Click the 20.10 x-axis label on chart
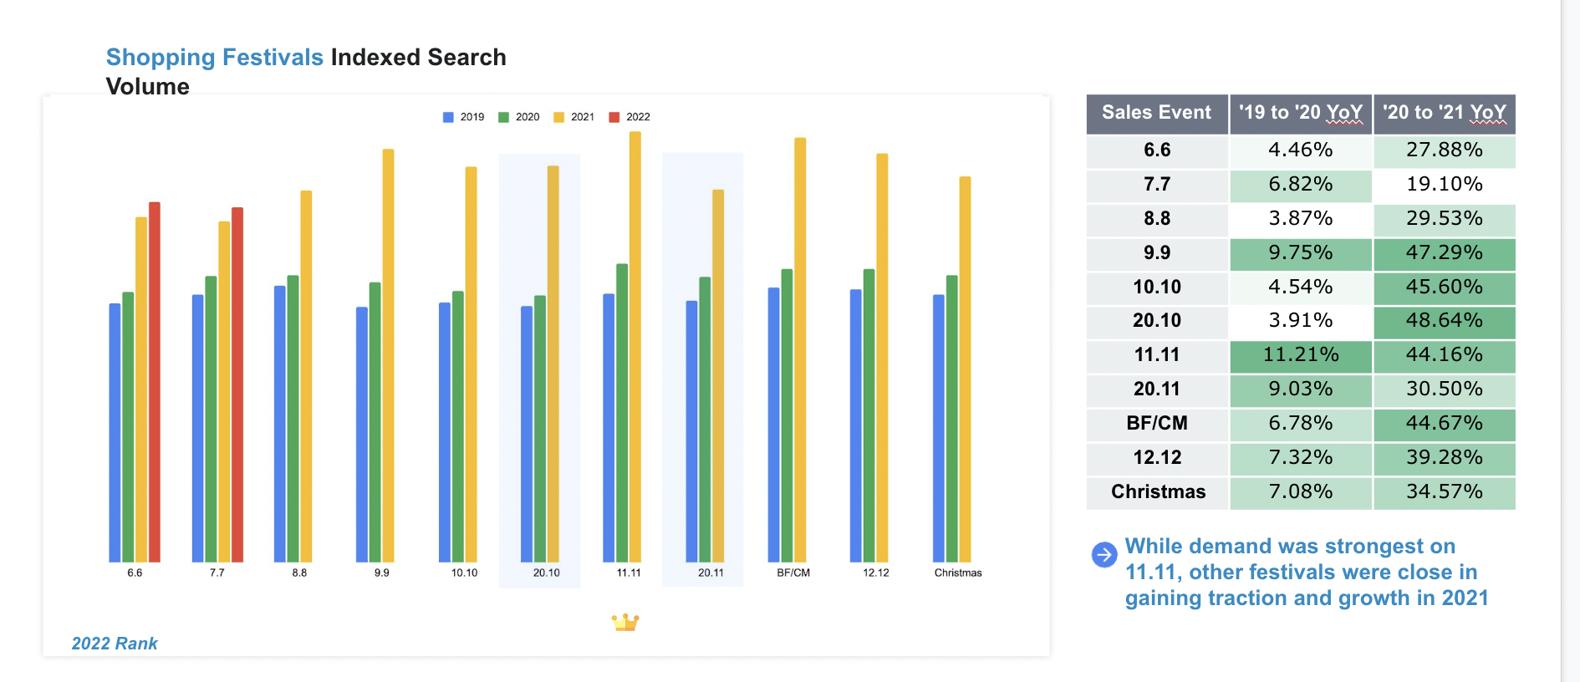 pyautogui.click(x=547, y=573)
